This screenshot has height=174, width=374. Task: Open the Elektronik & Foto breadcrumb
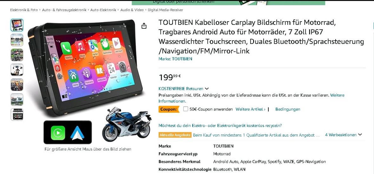[x=24, y=10]
